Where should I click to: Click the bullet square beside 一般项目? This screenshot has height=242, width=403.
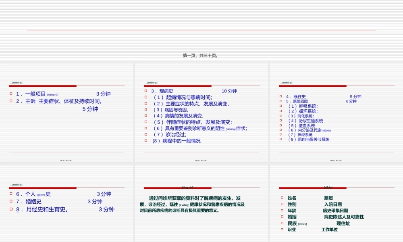point(11,94)
